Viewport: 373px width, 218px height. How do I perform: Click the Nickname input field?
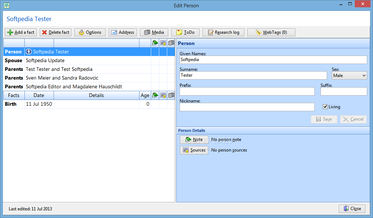[x=247, y=107]
